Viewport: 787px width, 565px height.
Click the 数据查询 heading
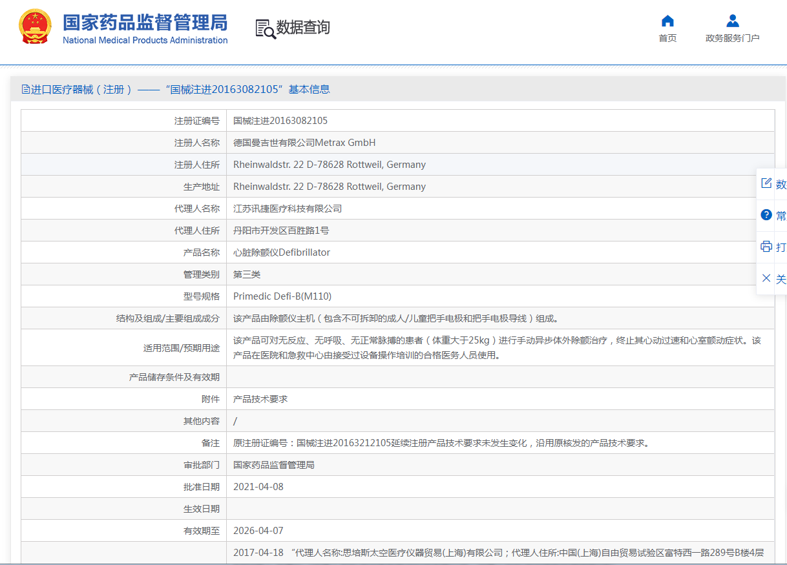pos(303,28)
